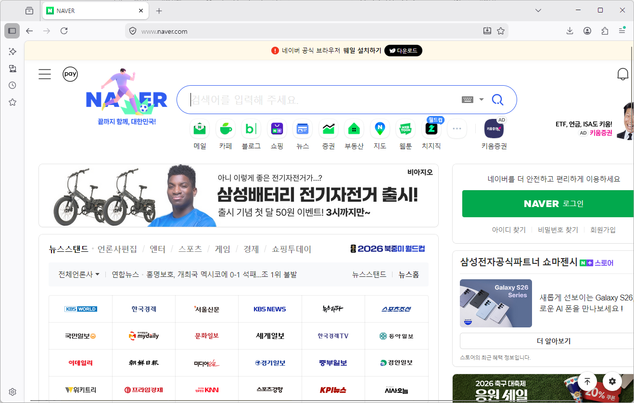
Task: Open the electric bicycle banner ad
Action: tap(239, 195)
